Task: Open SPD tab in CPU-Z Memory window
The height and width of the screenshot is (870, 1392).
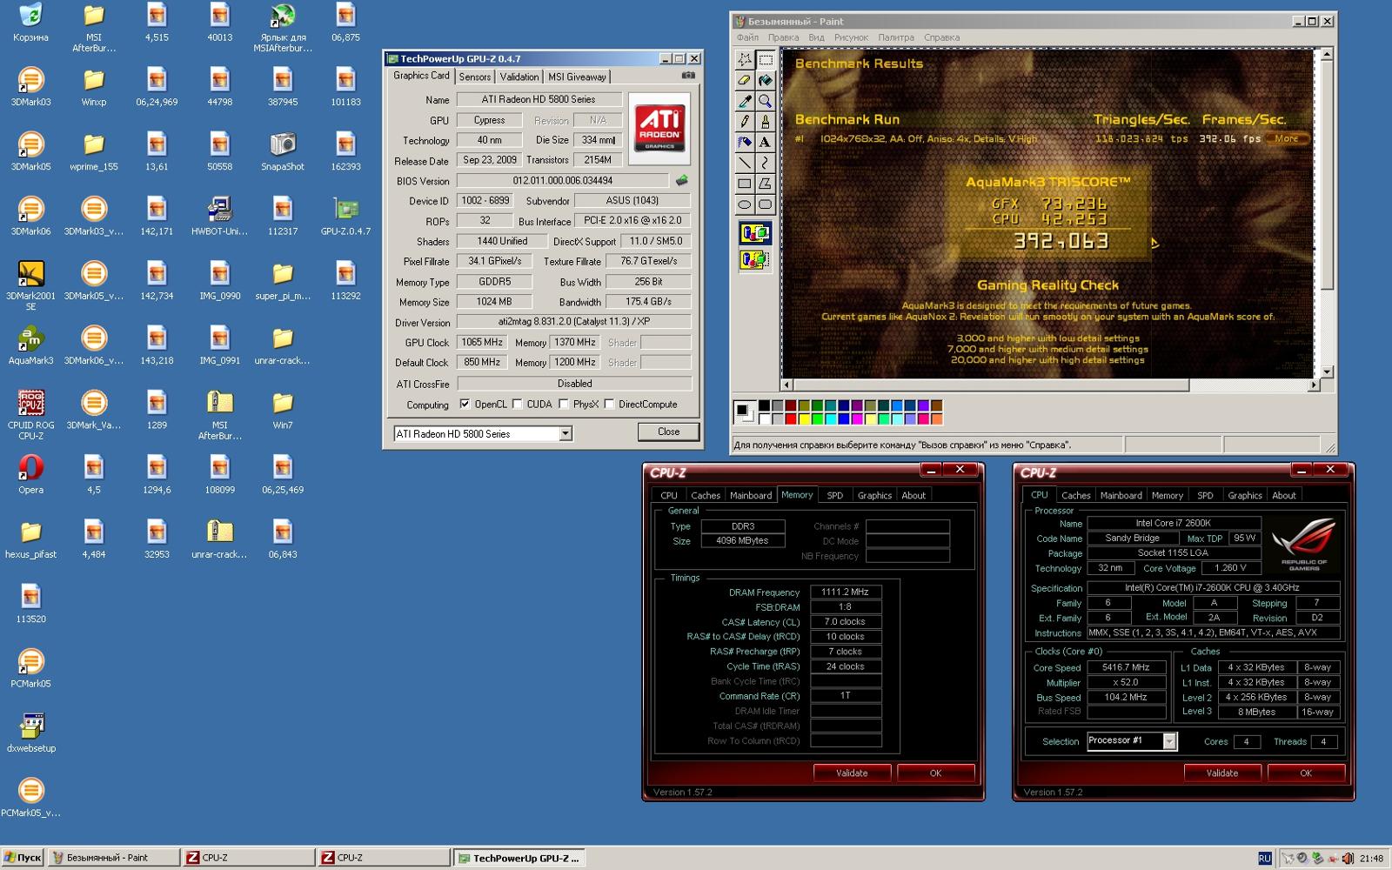Action: pos(834,495)
